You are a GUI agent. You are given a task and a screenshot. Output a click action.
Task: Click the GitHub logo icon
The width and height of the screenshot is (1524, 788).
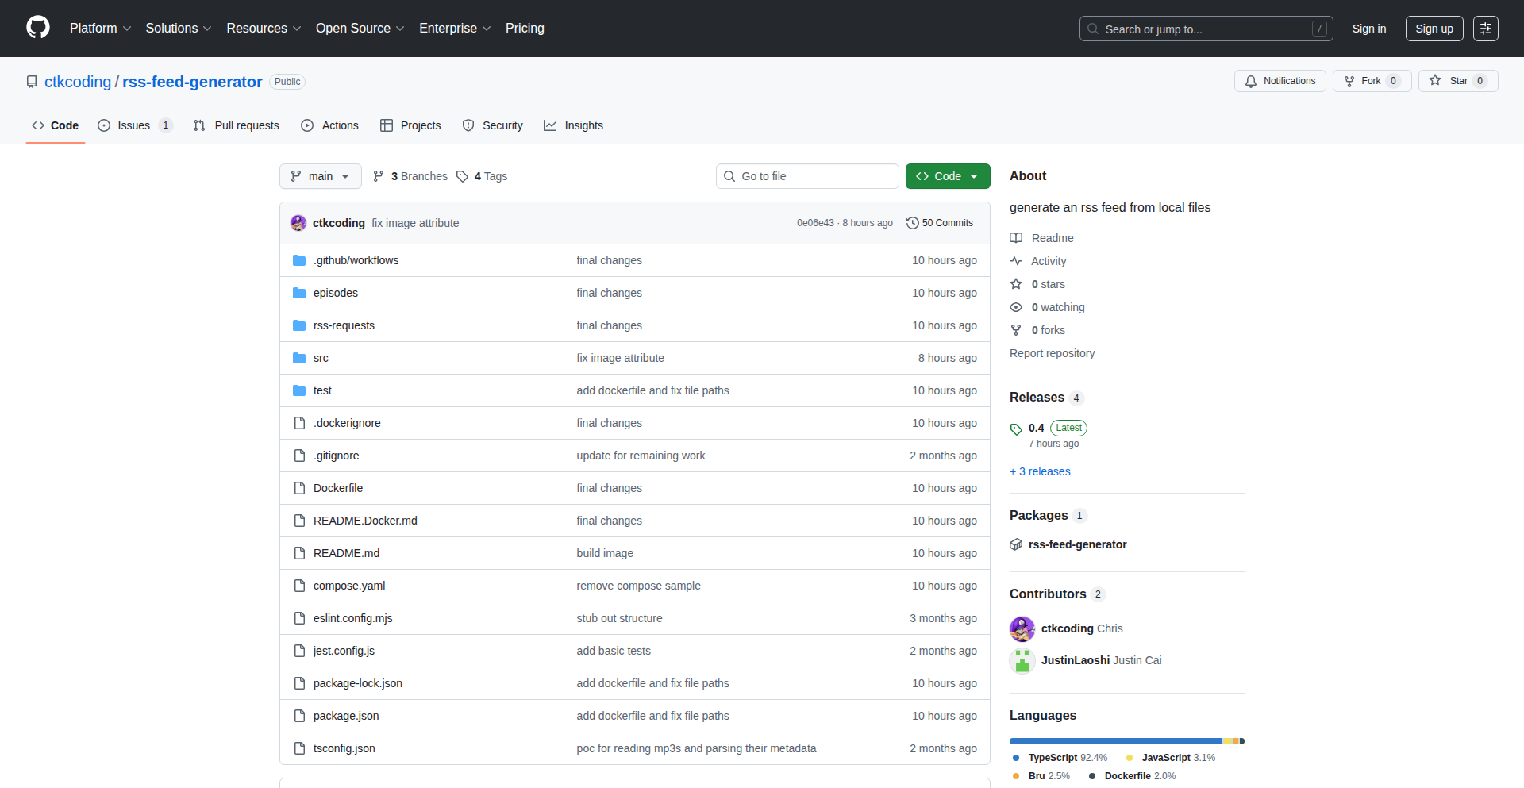(x=38, y=28)
